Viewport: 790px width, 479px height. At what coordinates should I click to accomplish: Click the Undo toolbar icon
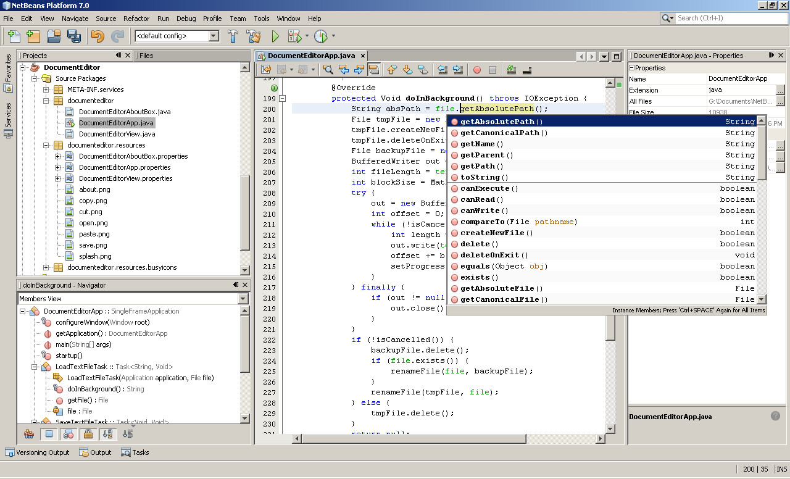pos(98,36)
